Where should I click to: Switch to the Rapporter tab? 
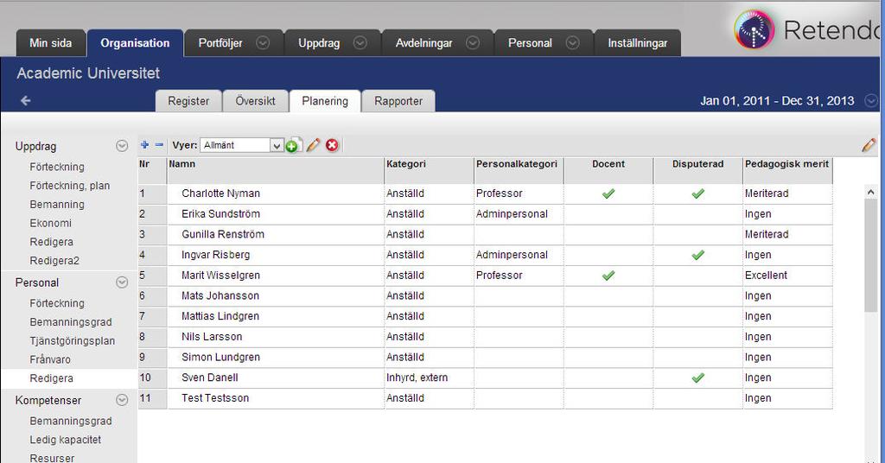click(x=398, y=101)
